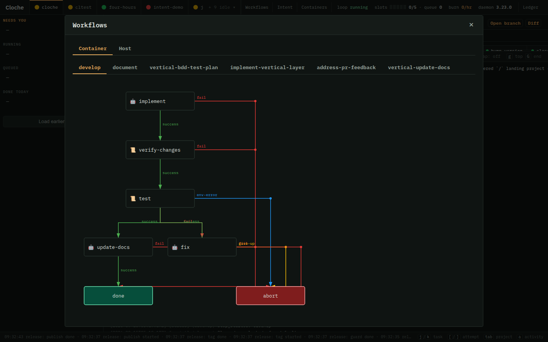548x342 pixels.
Task: Click the Diff button
Action: coord(533,23)
